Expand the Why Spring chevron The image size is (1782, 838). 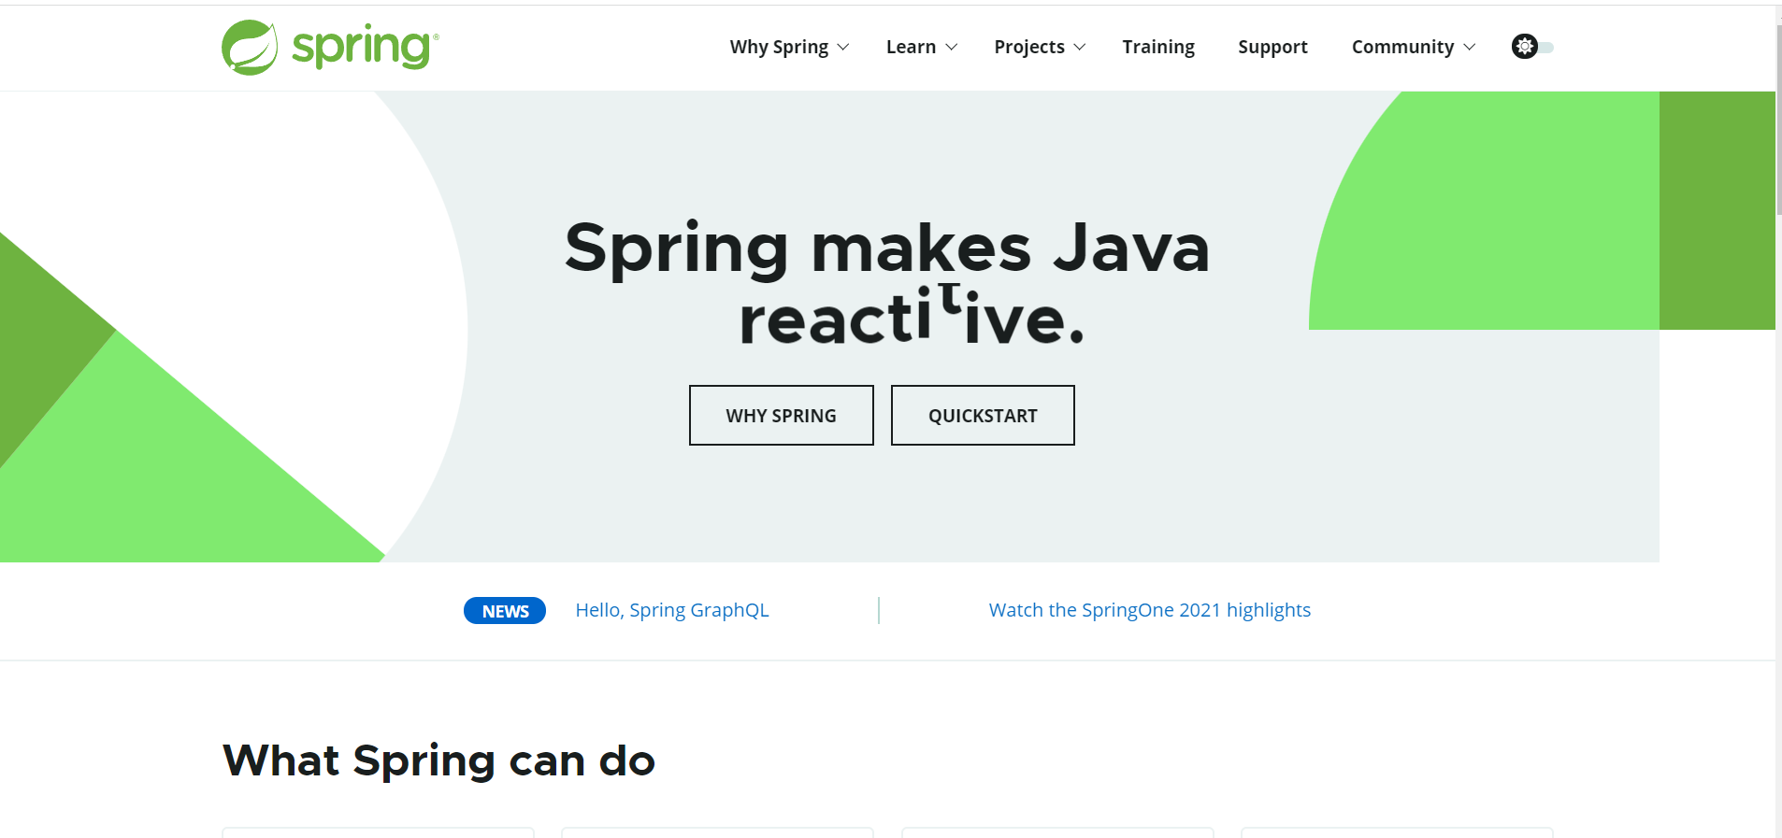(843, 47)
